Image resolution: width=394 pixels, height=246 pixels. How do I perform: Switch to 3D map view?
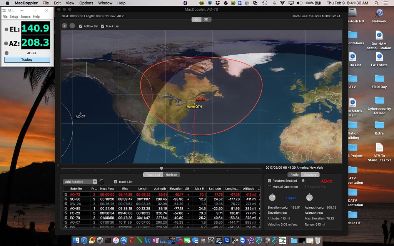206,20
